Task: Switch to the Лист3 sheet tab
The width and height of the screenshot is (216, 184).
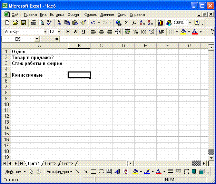Action: pos(67,164)
